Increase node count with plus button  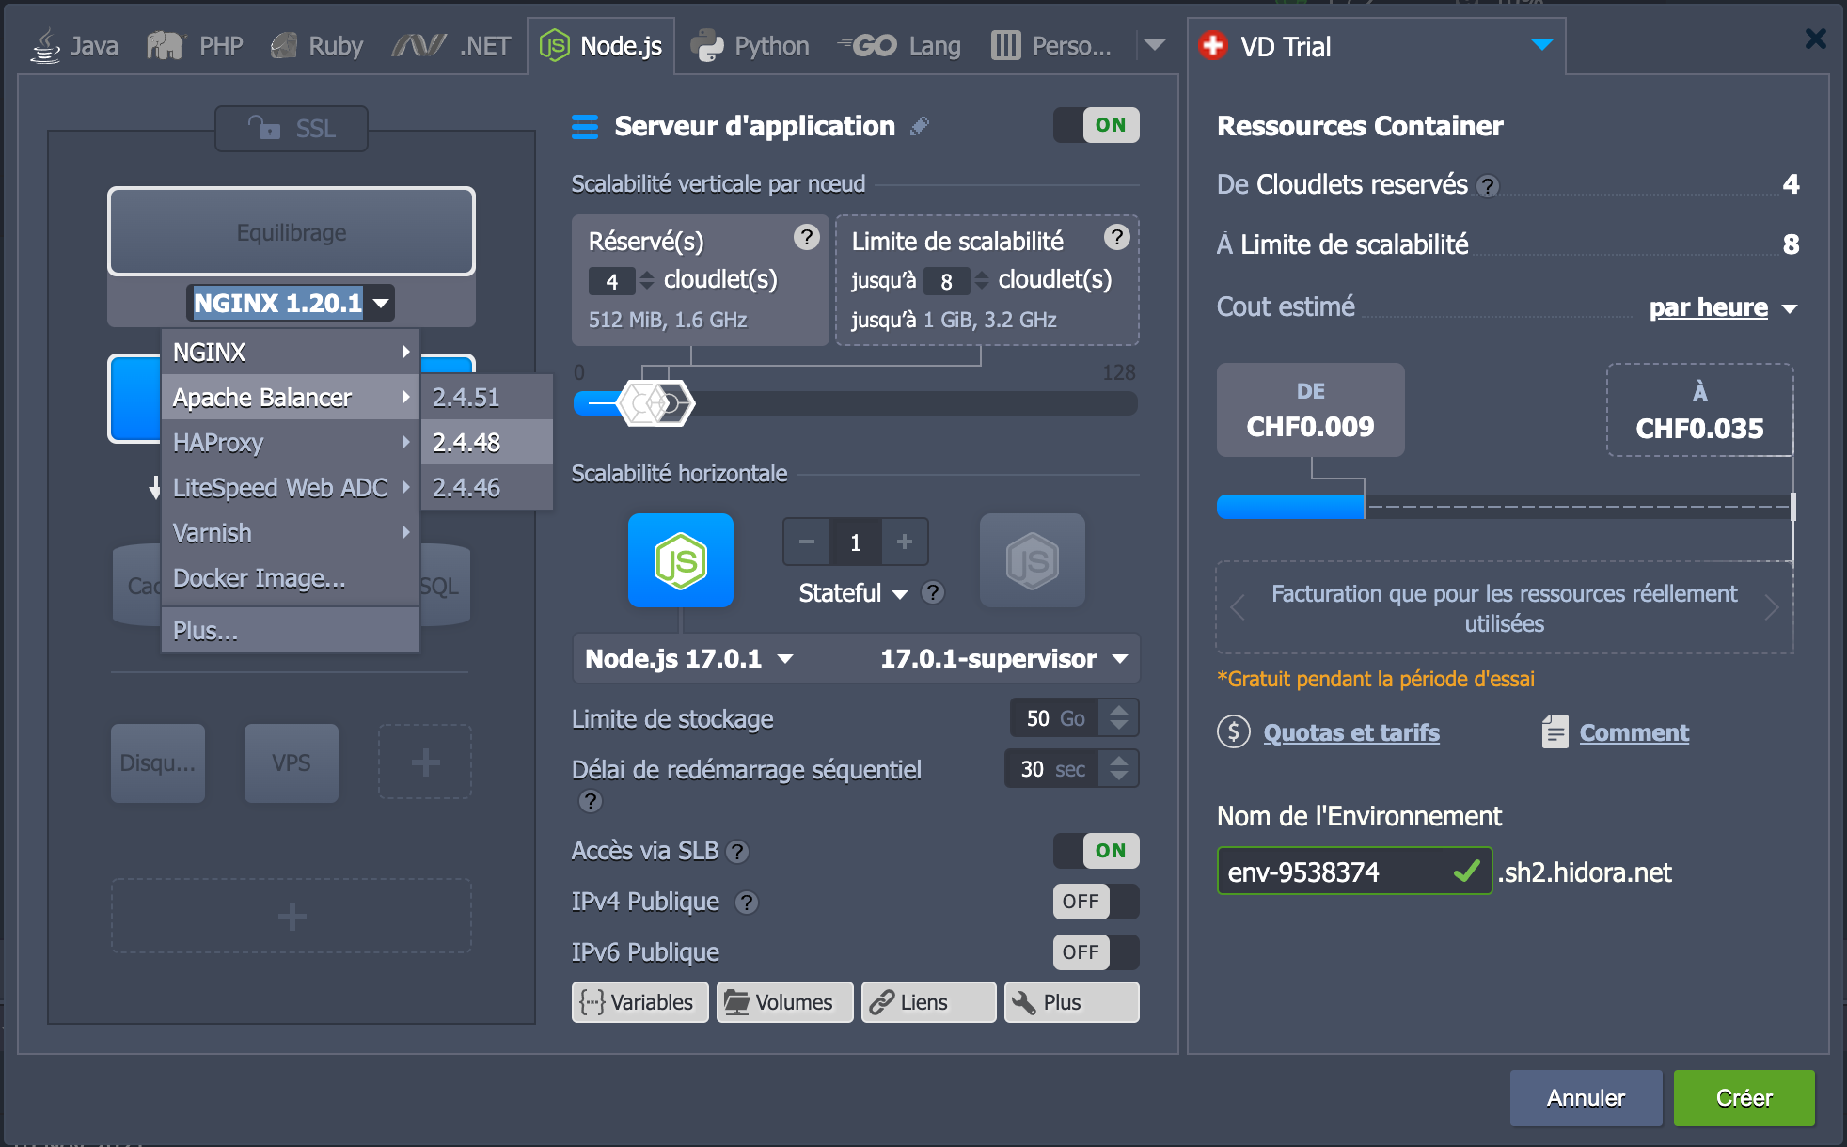(905, 542)
